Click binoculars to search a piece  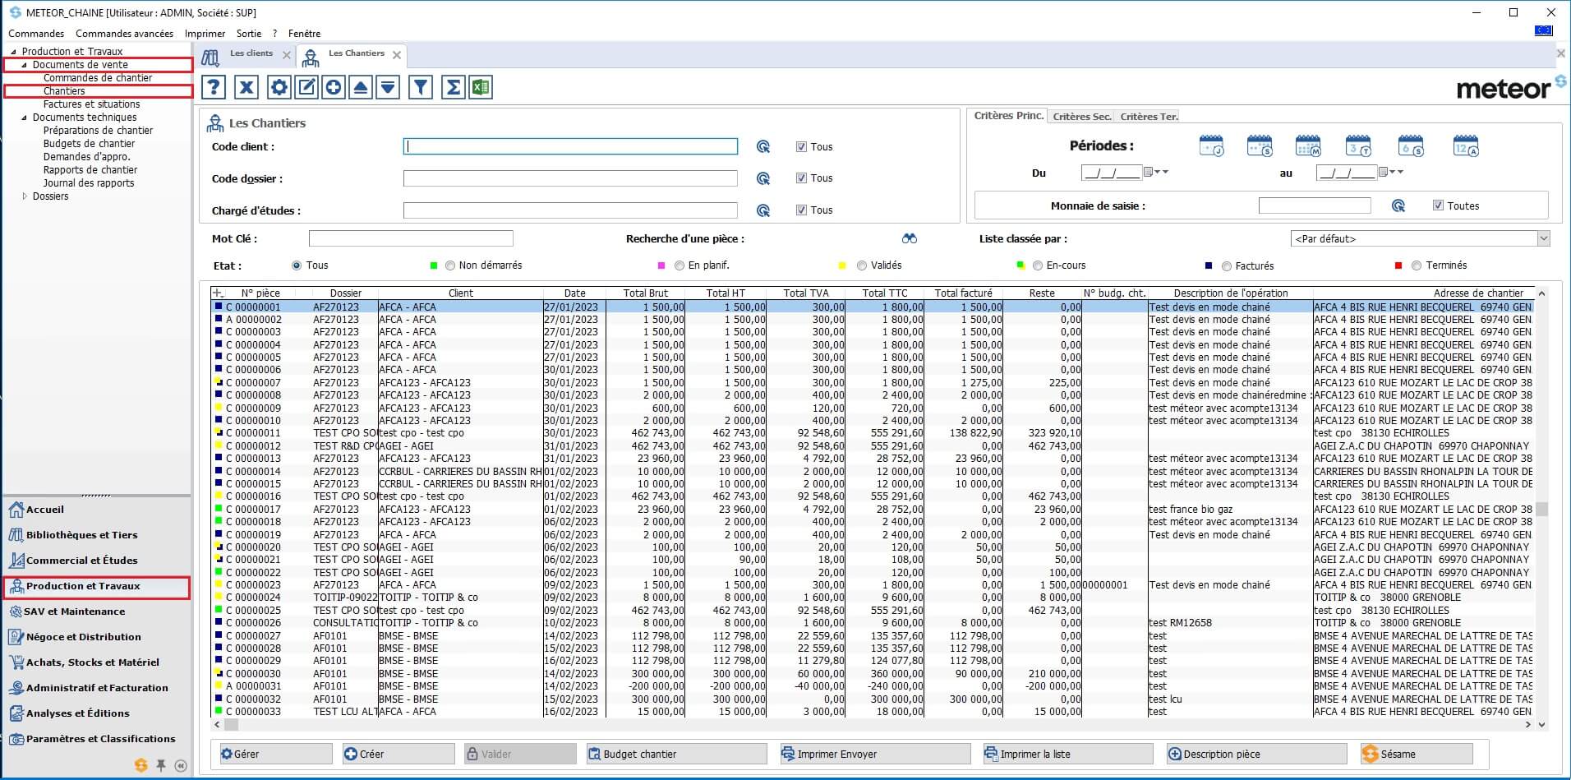[x=909, y=238]
